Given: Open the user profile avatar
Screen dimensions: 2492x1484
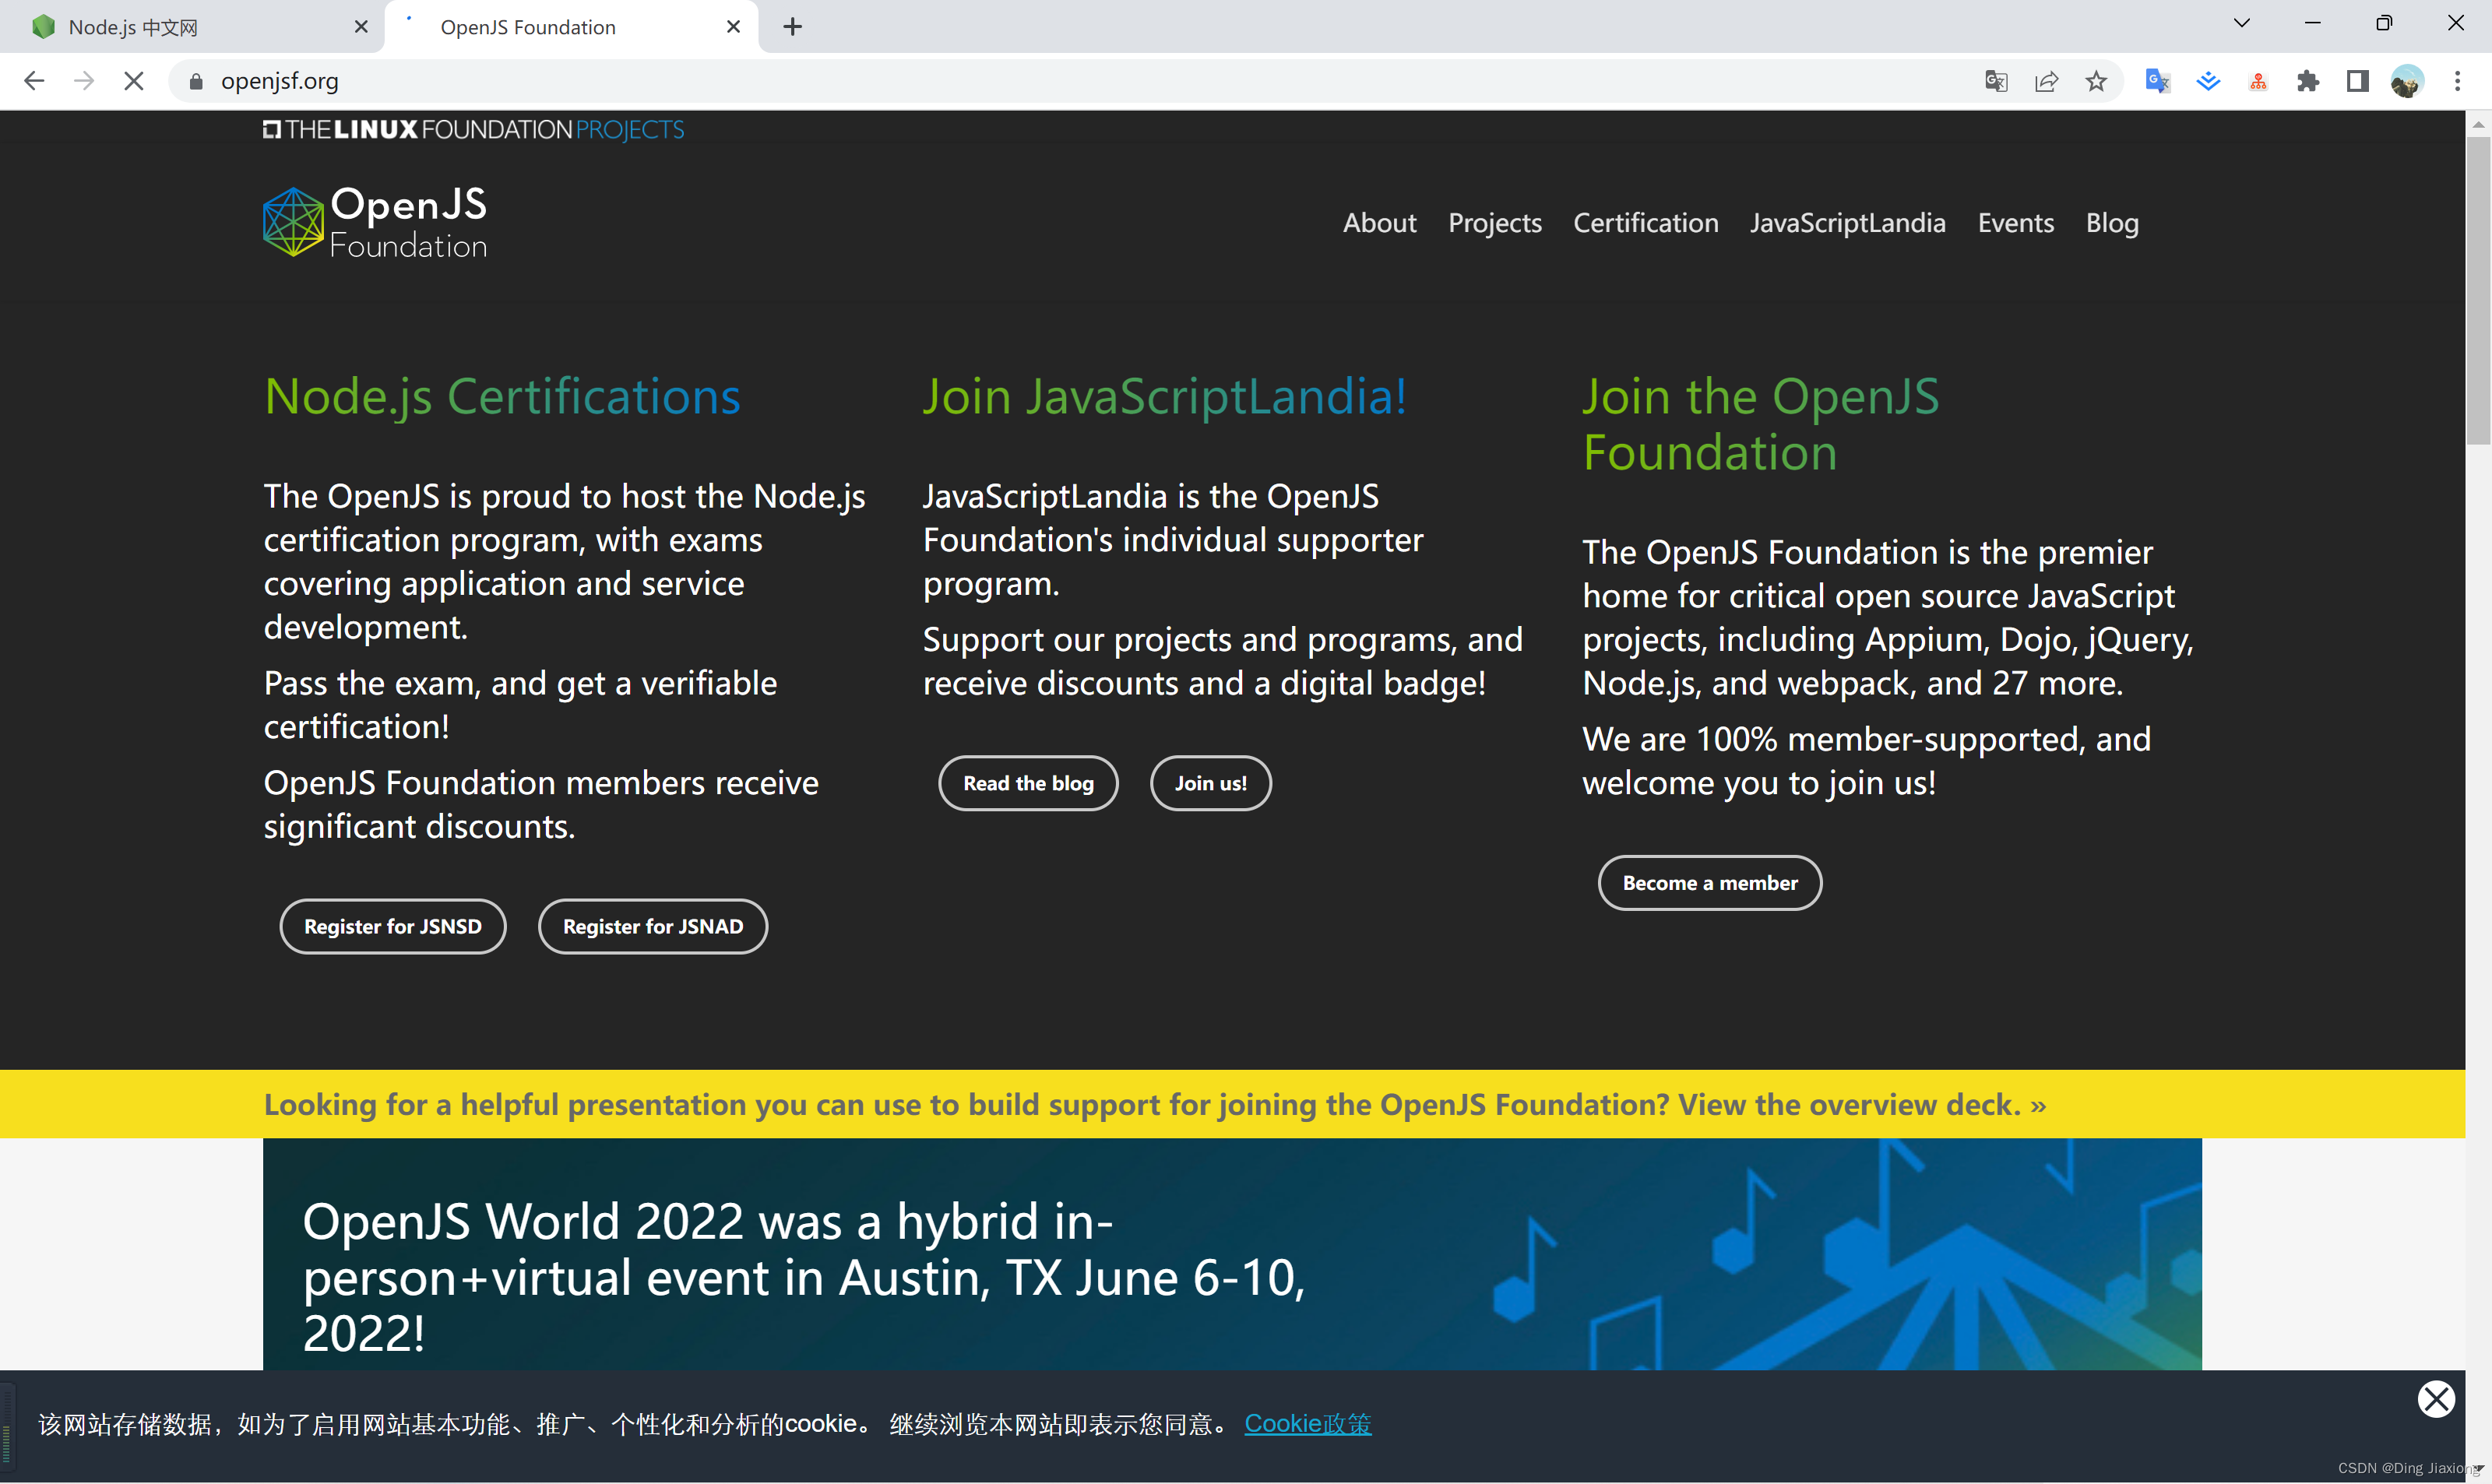Looking at the screenshot, I should (x=2407, y=81).
